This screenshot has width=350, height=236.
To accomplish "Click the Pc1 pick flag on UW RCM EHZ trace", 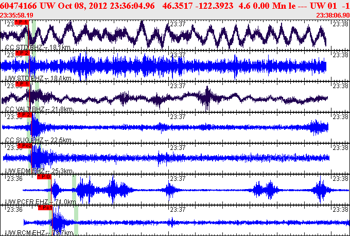I will [45, 208].
